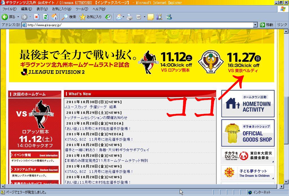Print the page with the printer icon

(129, 17)
